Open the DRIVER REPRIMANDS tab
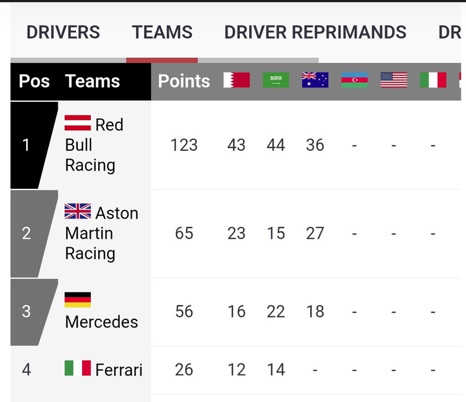The width and height of the screenshot is (466, 402). pyautogui.click(x=315, y=32)
